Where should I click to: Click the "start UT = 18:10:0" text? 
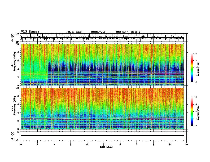[128, 32]
